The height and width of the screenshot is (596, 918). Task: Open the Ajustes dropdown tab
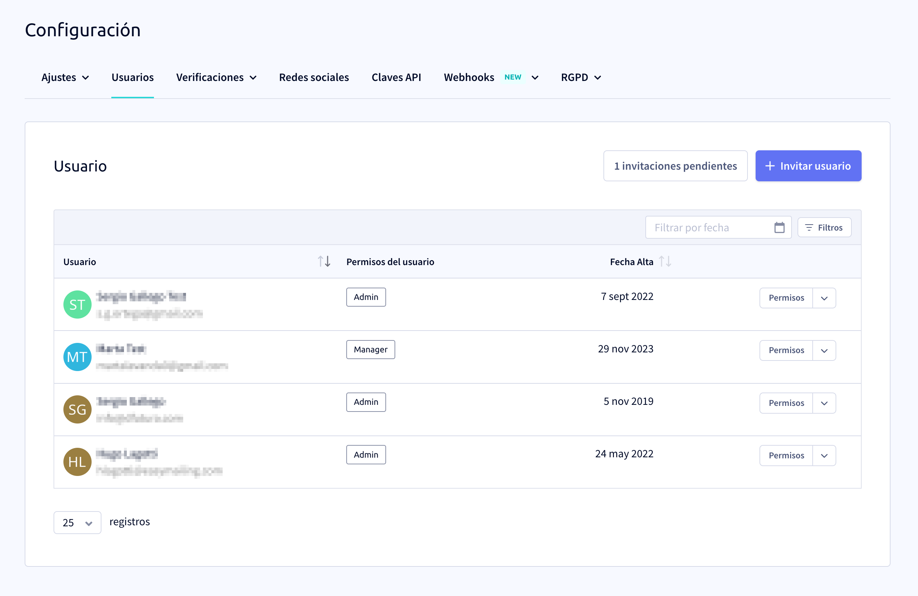click(65, 77)
